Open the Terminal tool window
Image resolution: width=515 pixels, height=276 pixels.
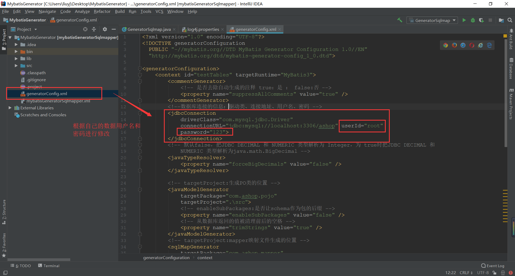pos(49,266)
